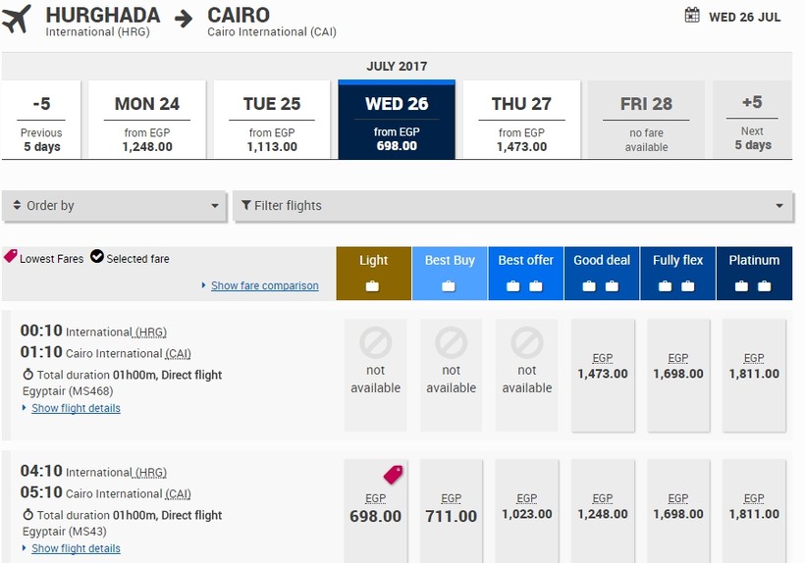Image resolution: width=805 pixels, height=563 pixels.
Task: Switch to the TUE 25 date tab
Action: (272, 120)
